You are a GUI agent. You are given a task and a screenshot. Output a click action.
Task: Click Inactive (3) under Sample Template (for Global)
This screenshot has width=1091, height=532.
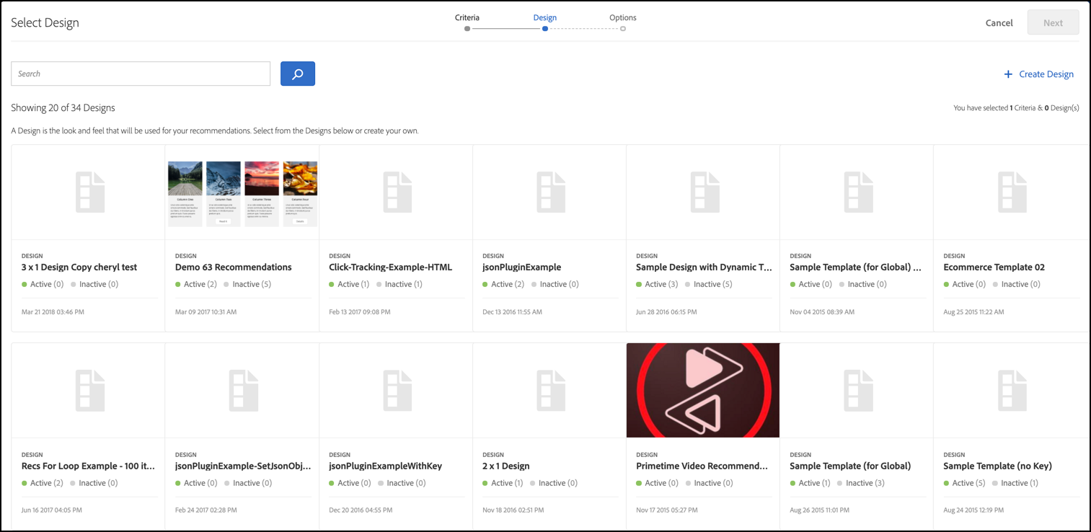(x=861, y=484)
